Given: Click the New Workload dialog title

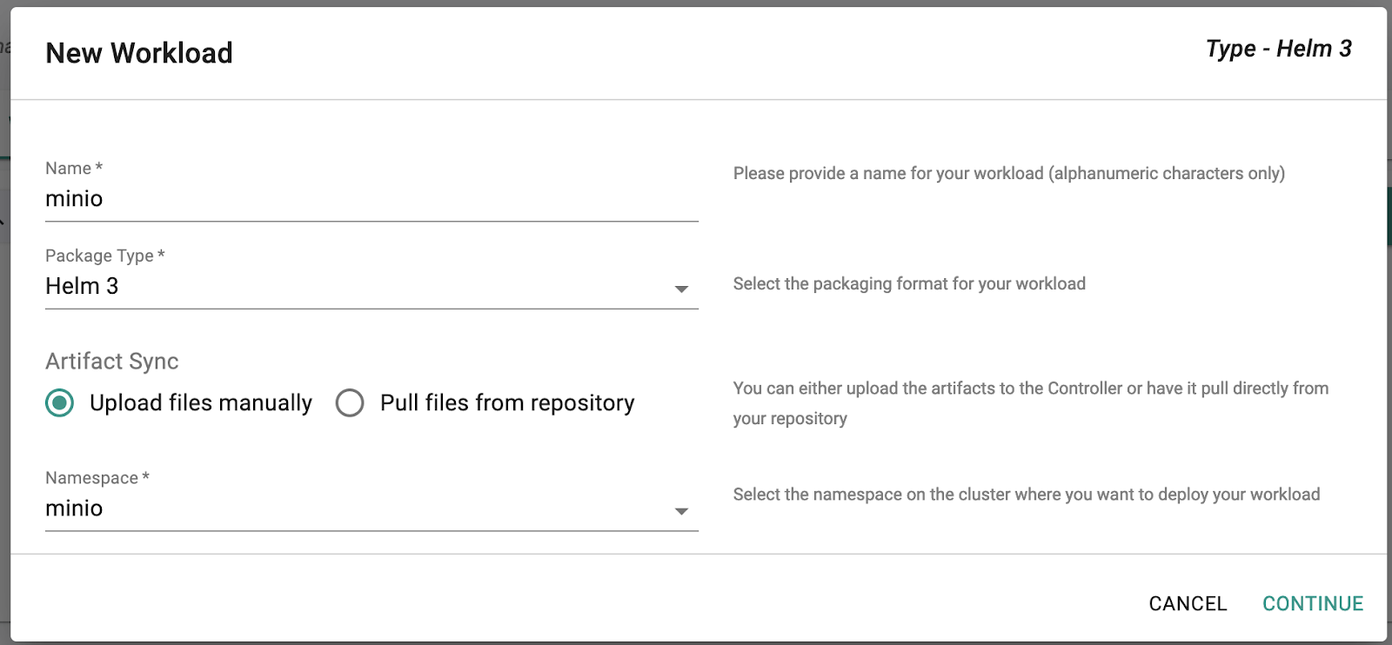Looking at the screenshot, I should coord(139,53).
